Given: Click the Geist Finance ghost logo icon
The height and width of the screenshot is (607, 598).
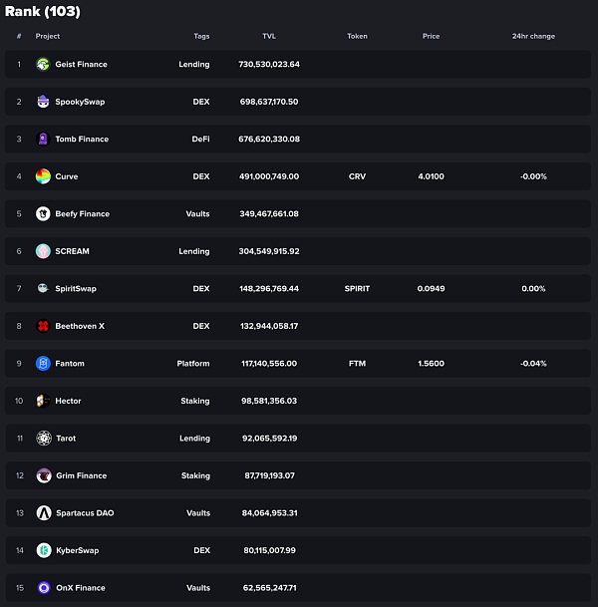Looking at the screenshot, I should point(43,65).
